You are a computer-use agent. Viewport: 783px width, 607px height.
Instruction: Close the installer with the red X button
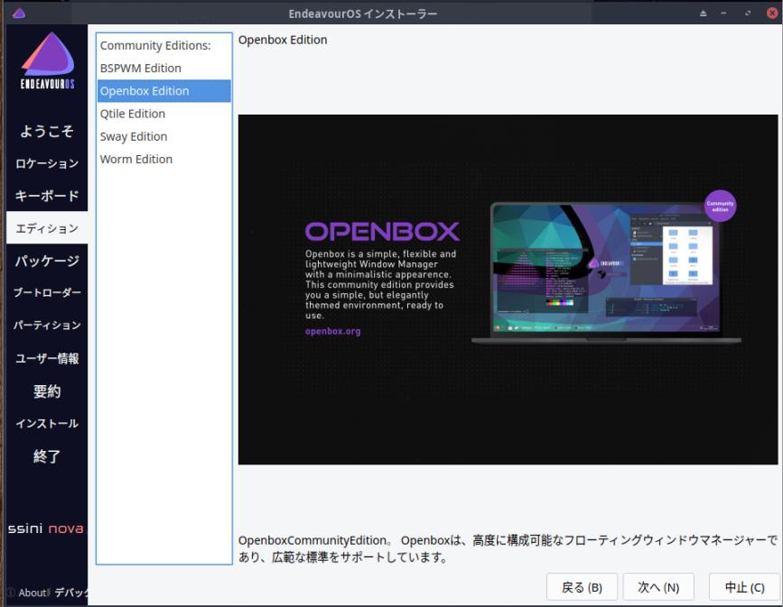click(x=772, y=13)
